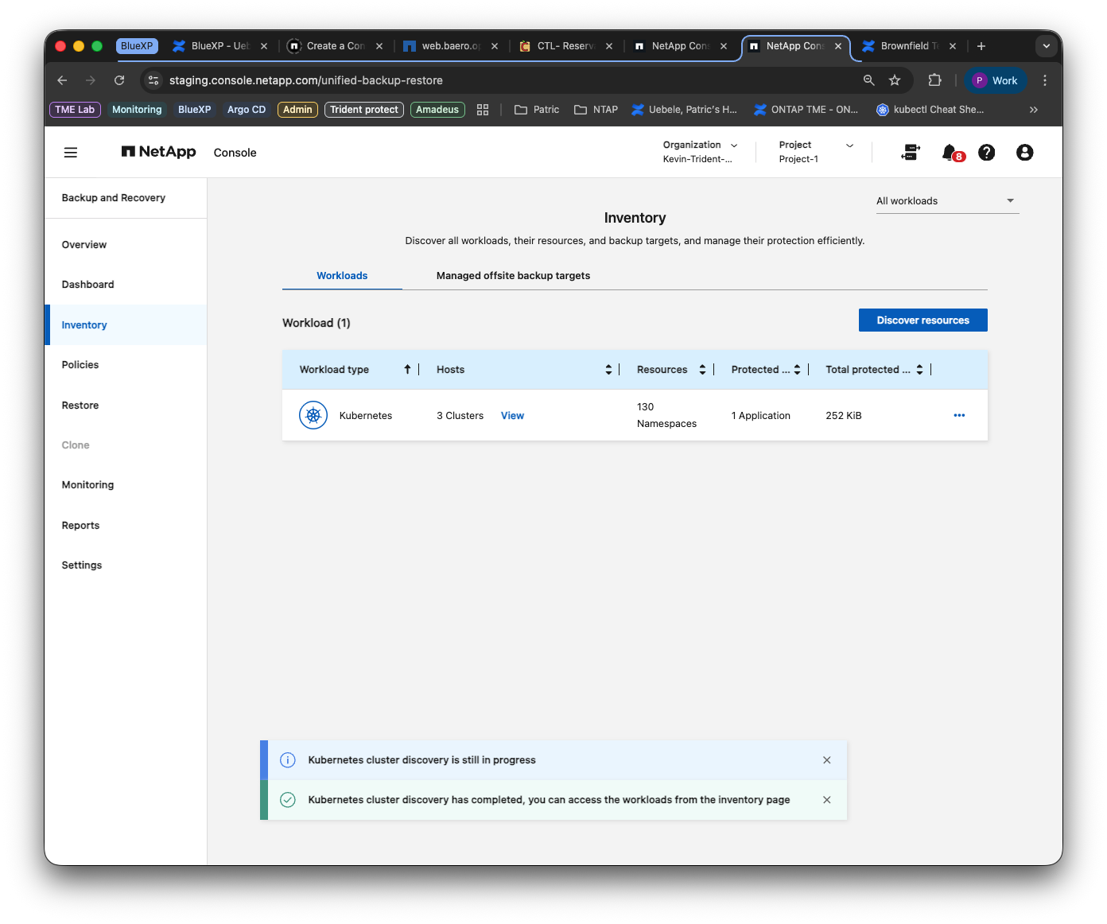Sort by Workload type column arrow
1107x924 pixels.
tap(407, 370)
